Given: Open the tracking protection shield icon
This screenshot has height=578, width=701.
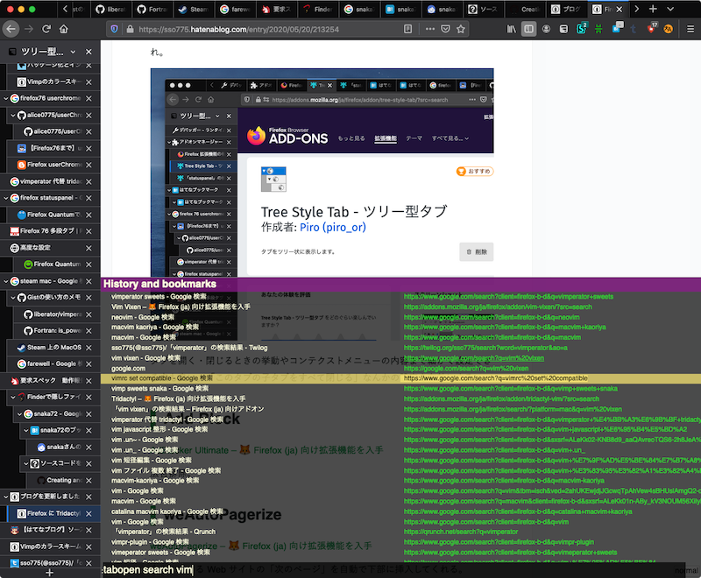Looking at the screenshot, I should click(115, 29).
